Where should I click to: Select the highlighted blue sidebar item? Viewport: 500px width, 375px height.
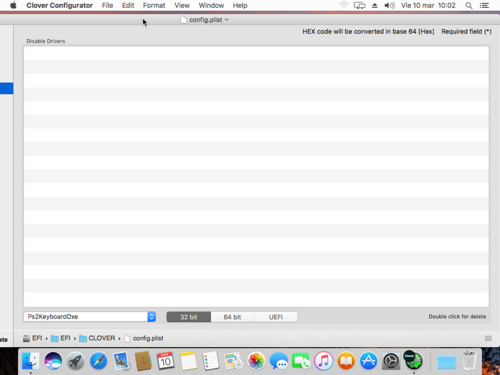[6, 88]
